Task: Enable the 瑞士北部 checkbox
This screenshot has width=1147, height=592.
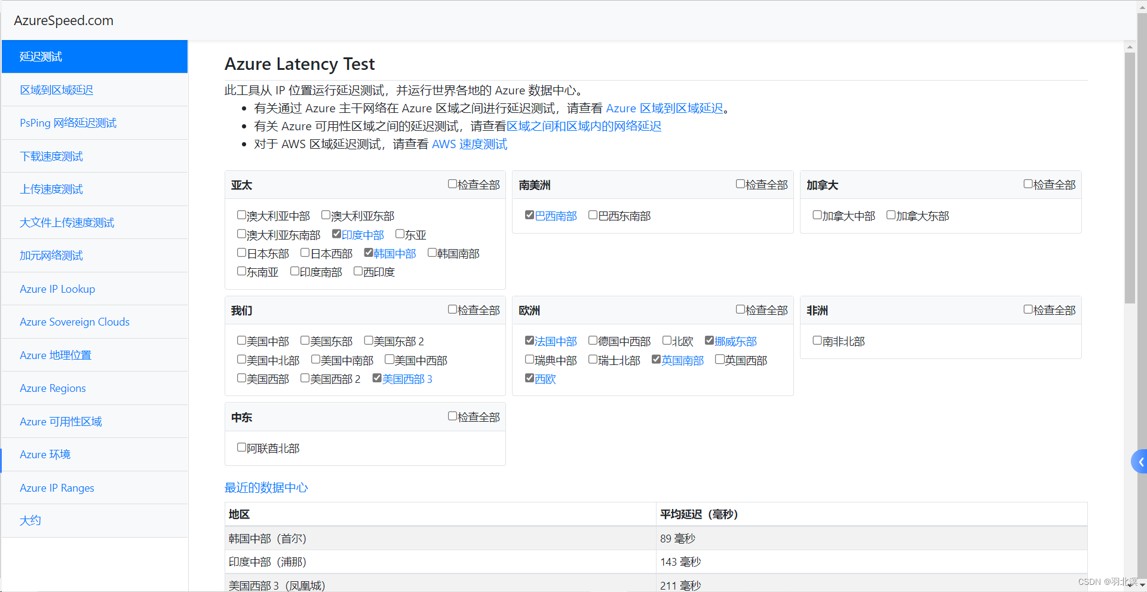Action: (x=593, y=360)
